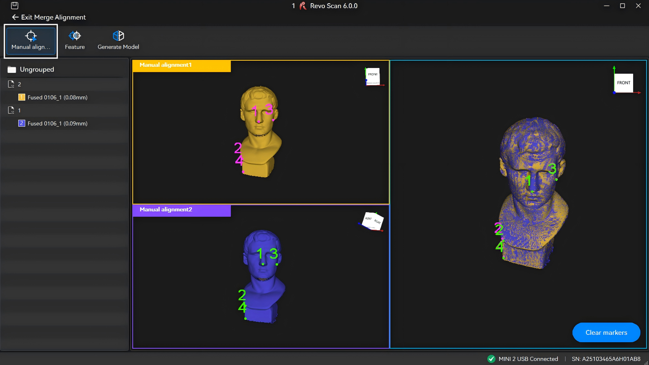Click the FRONT view cube in merged view
This screenshot has width=649, height=365.
coord(623,83)
